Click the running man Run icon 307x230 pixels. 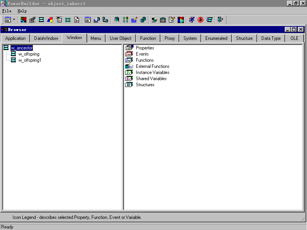[192, 20]
